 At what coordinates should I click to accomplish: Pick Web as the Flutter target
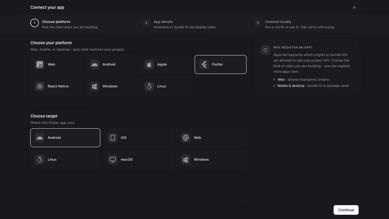coord(211,138)
